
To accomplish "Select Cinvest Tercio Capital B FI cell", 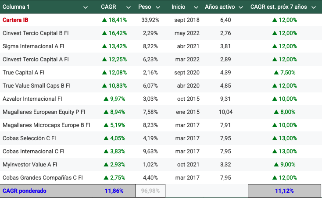I will tap(36, 33).
